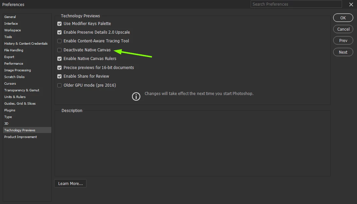Viewport: 357px width, 204px height.
Task: Open Tools preferences section
Action: coord(27,37)
